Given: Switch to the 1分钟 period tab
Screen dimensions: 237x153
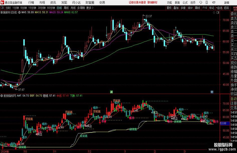Looking at the screenshot, I should point(16,8).
